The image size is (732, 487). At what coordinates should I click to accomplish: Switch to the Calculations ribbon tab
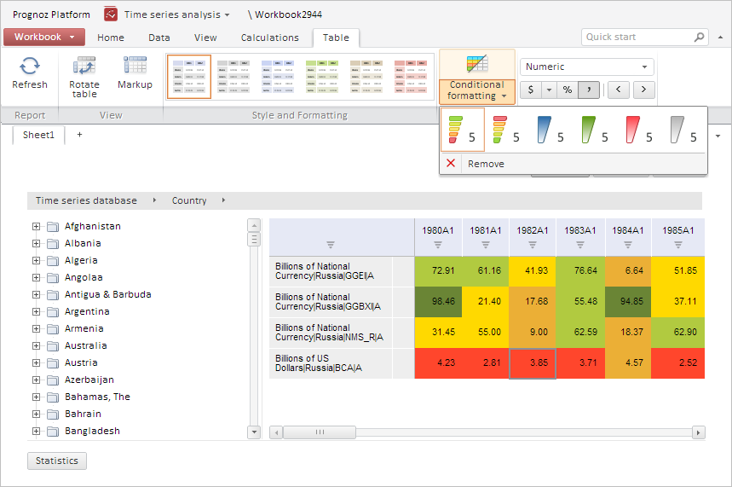point(269,38)
